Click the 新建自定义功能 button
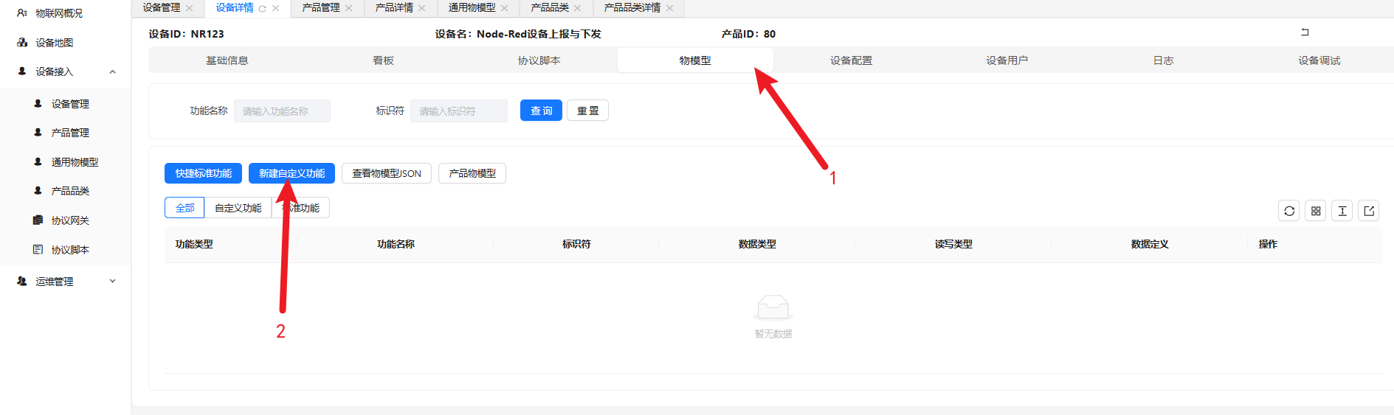This screenshot has width=1394, height=415. [291, 173]
